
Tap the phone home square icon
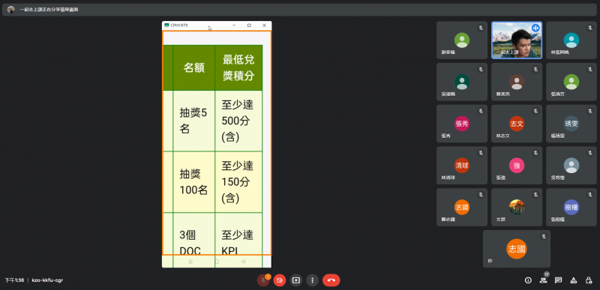[217, 262]
